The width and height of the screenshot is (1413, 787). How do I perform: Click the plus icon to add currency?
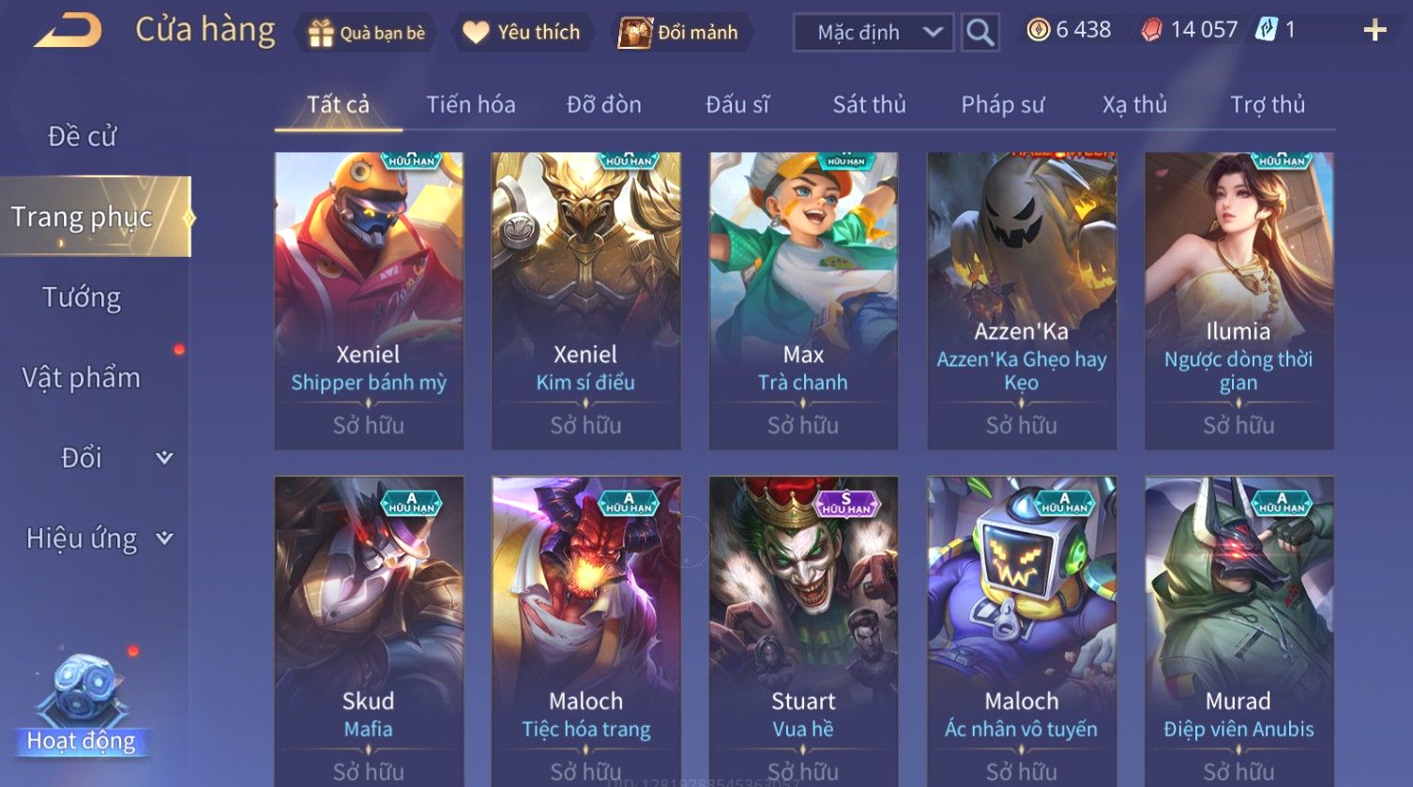click(1375, 31)
